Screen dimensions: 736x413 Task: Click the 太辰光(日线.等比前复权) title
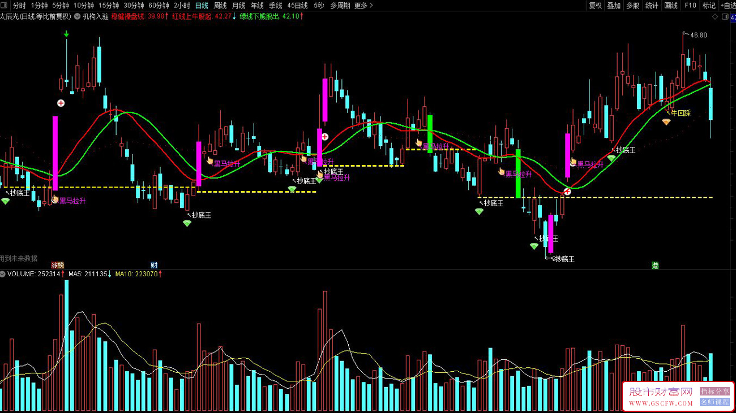[x=36, y=17]
